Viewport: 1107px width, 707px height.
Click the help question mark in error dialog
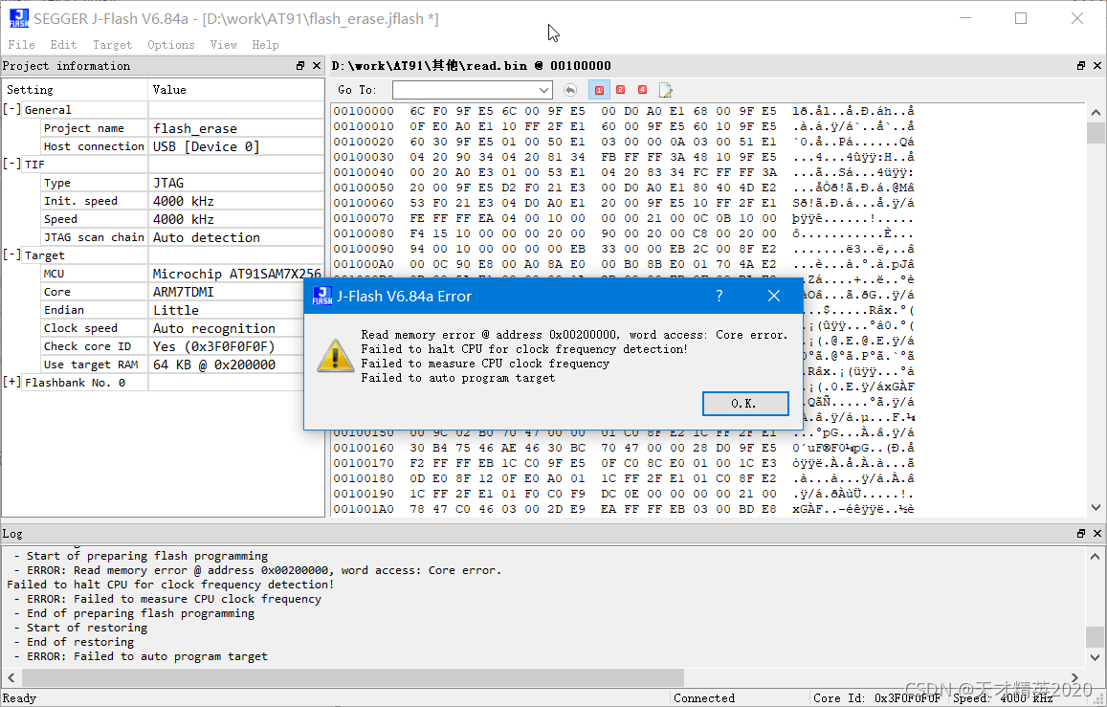point(719,296)
